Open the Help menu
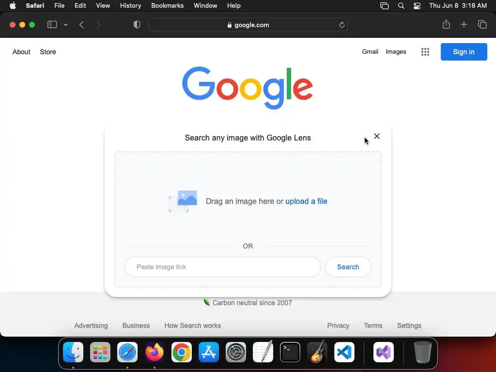 click(234, 6)
